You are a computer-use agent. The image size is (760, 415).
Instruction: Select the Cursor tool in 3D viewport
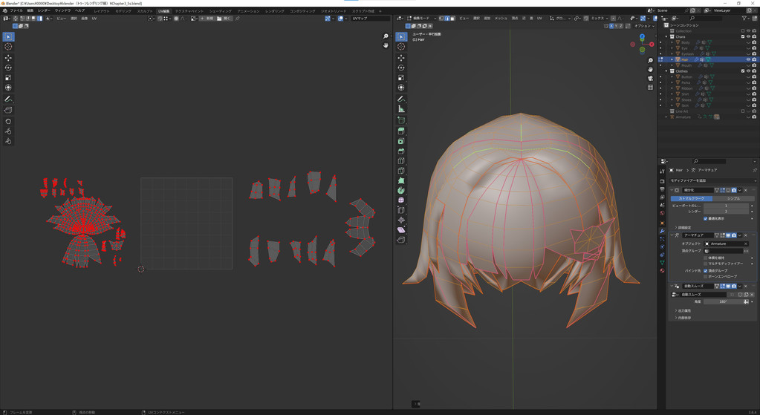click(401, 47)
